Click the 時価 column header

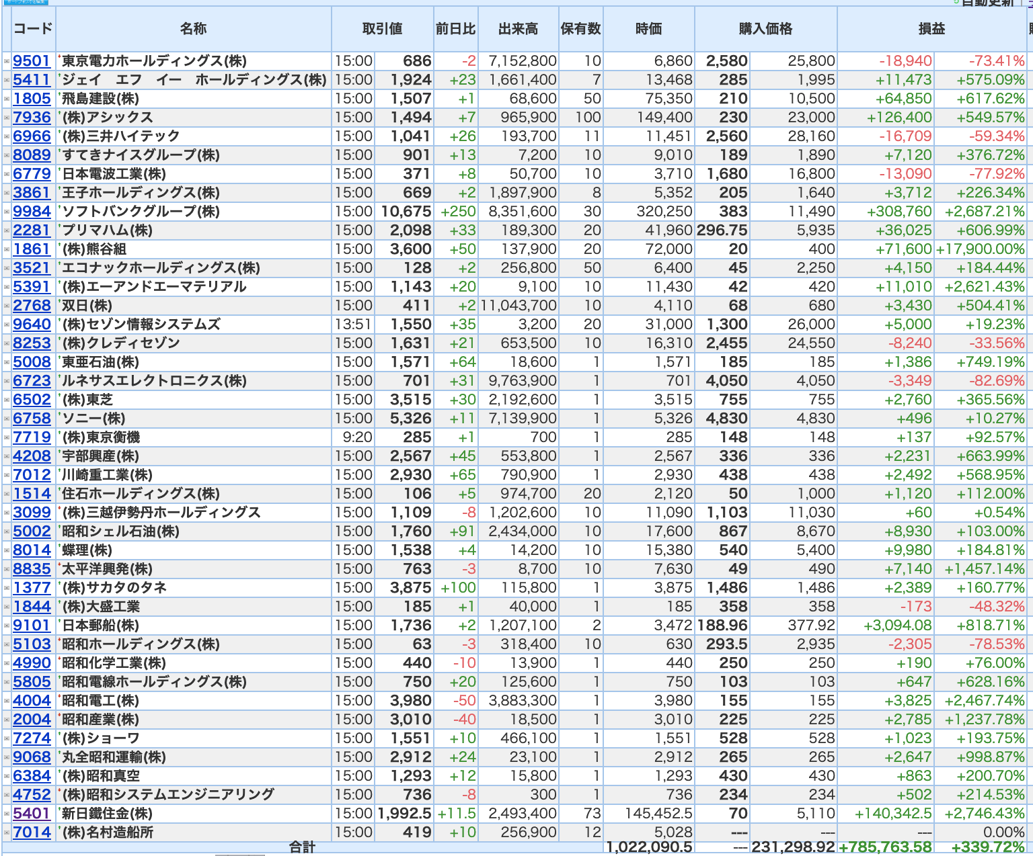[x=649, y=29]
